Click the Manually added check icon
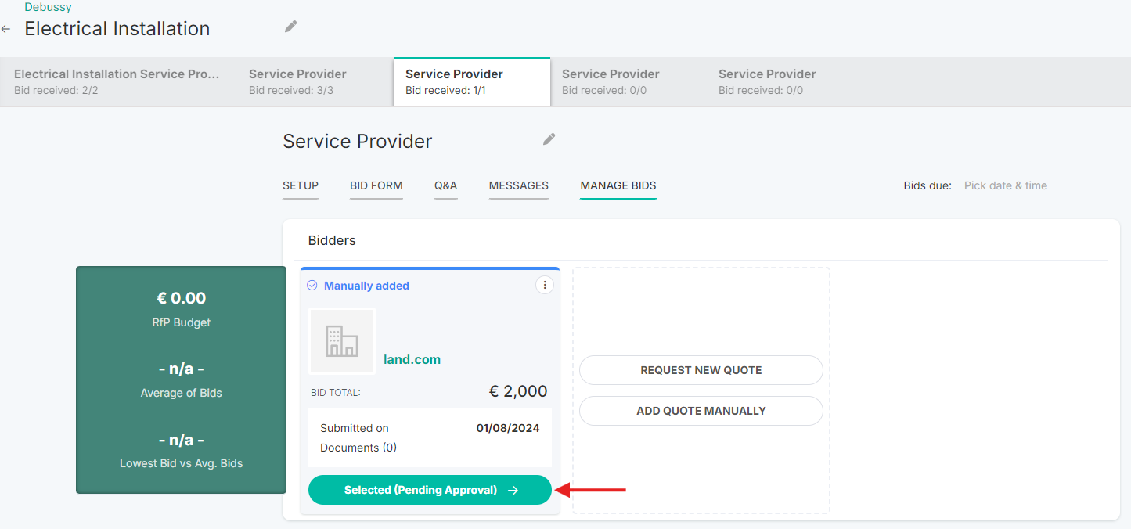 pos(312,286)
